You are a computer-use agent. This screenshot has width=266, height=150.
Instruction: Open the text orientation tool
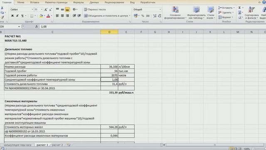(x=74, y=10)
